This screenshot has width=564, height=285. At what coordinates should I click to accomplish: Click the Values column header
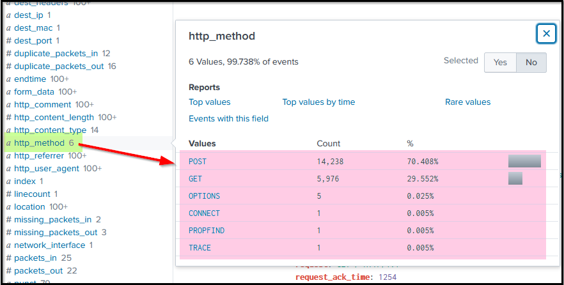pyautogui.click(x=202, y=144)
